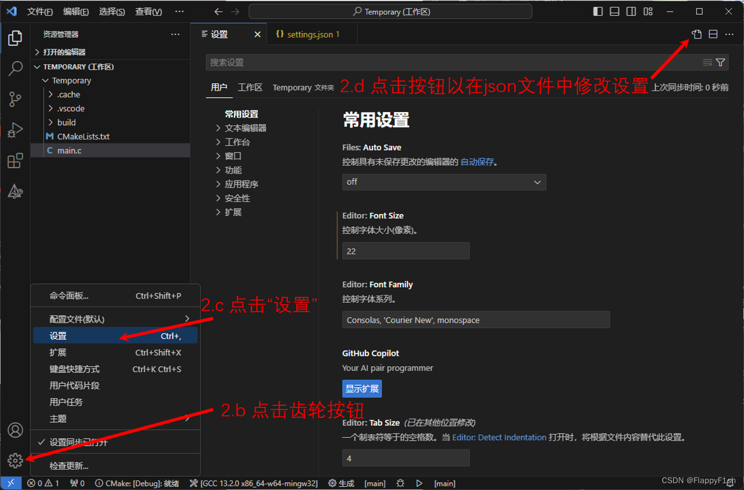The height and width of the screenshot is (490, 744).
Task: Go forward with the right arrow
Action: click(235, 12)
